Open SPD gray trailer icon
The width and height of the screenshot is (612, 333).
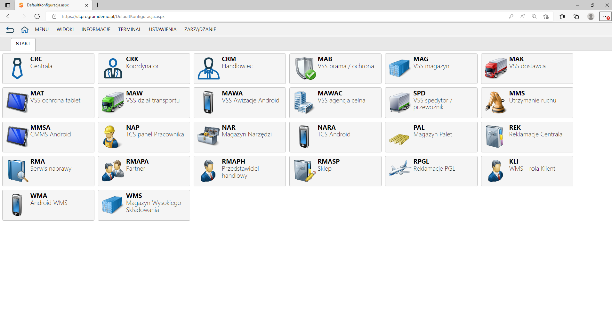[x=399, y=103]
